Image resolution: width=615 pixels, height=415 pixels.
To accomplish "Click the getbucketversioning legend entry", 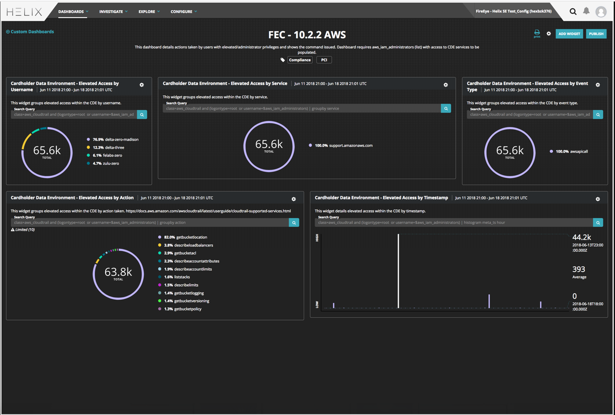I will 184,301.
